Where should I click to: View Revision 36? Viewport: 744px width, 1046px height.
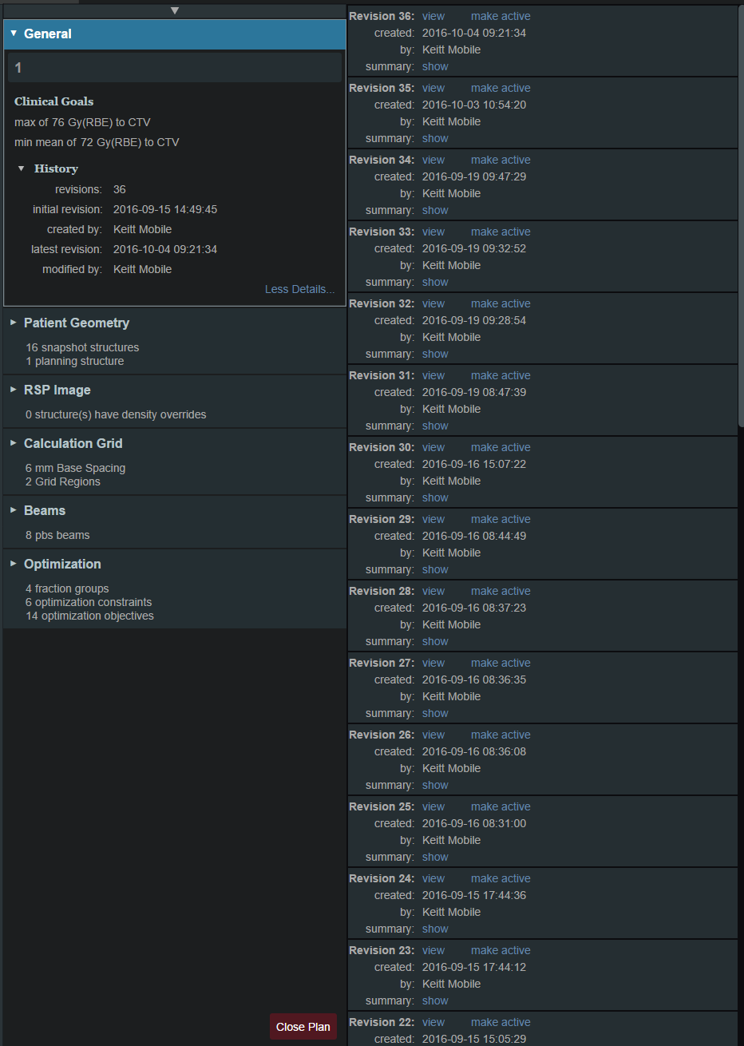433,16
